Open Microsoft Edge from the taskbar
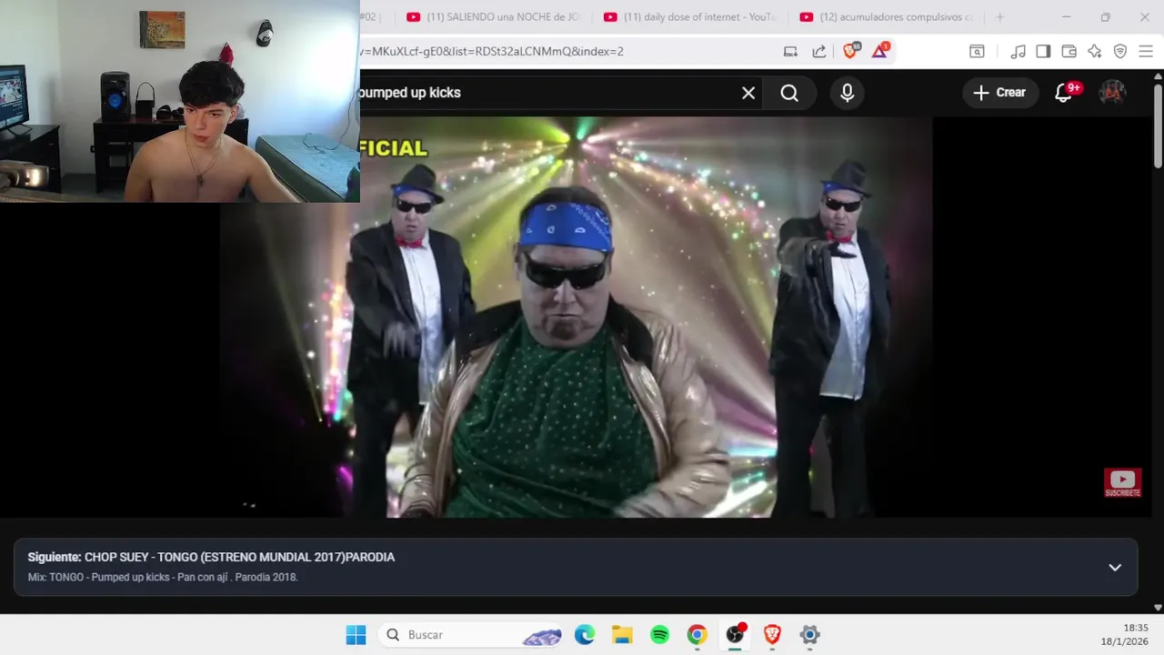 [585, 635]
